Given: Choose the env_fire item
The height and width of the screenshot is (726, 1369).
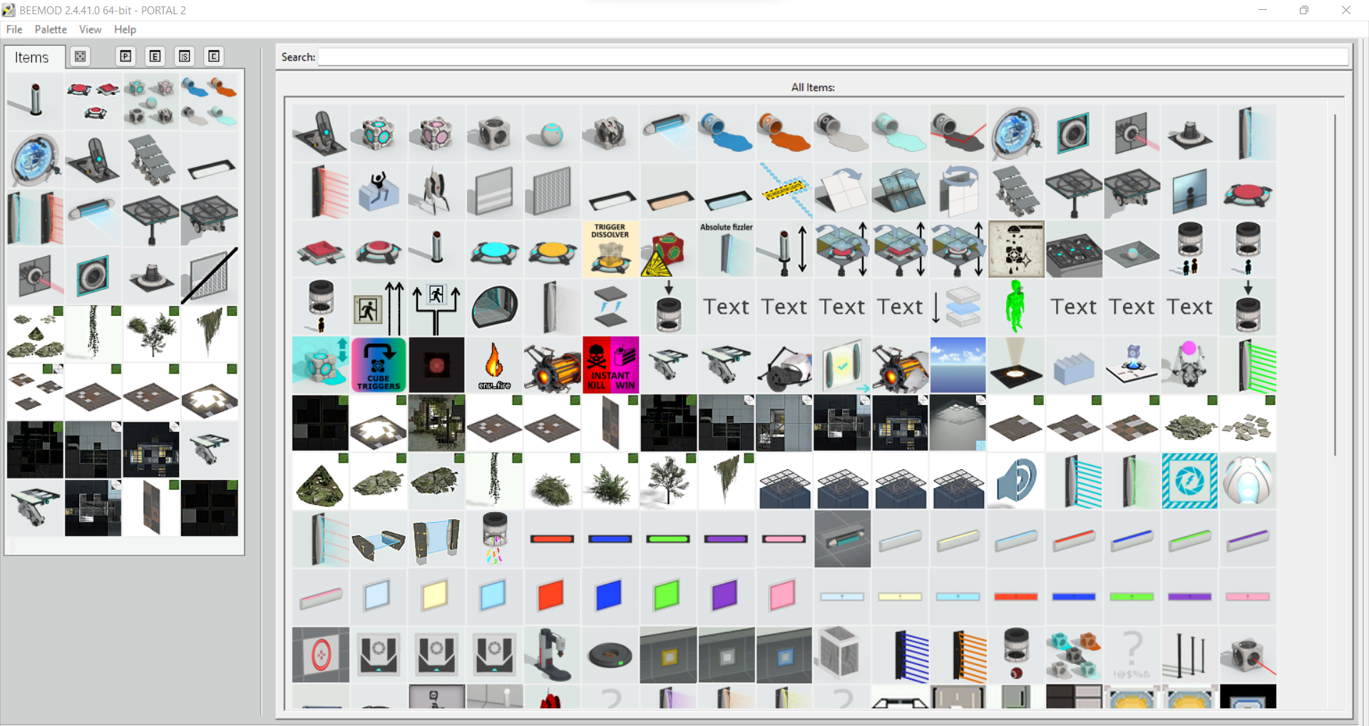Looking at the screenshot, I should (494, 364).
